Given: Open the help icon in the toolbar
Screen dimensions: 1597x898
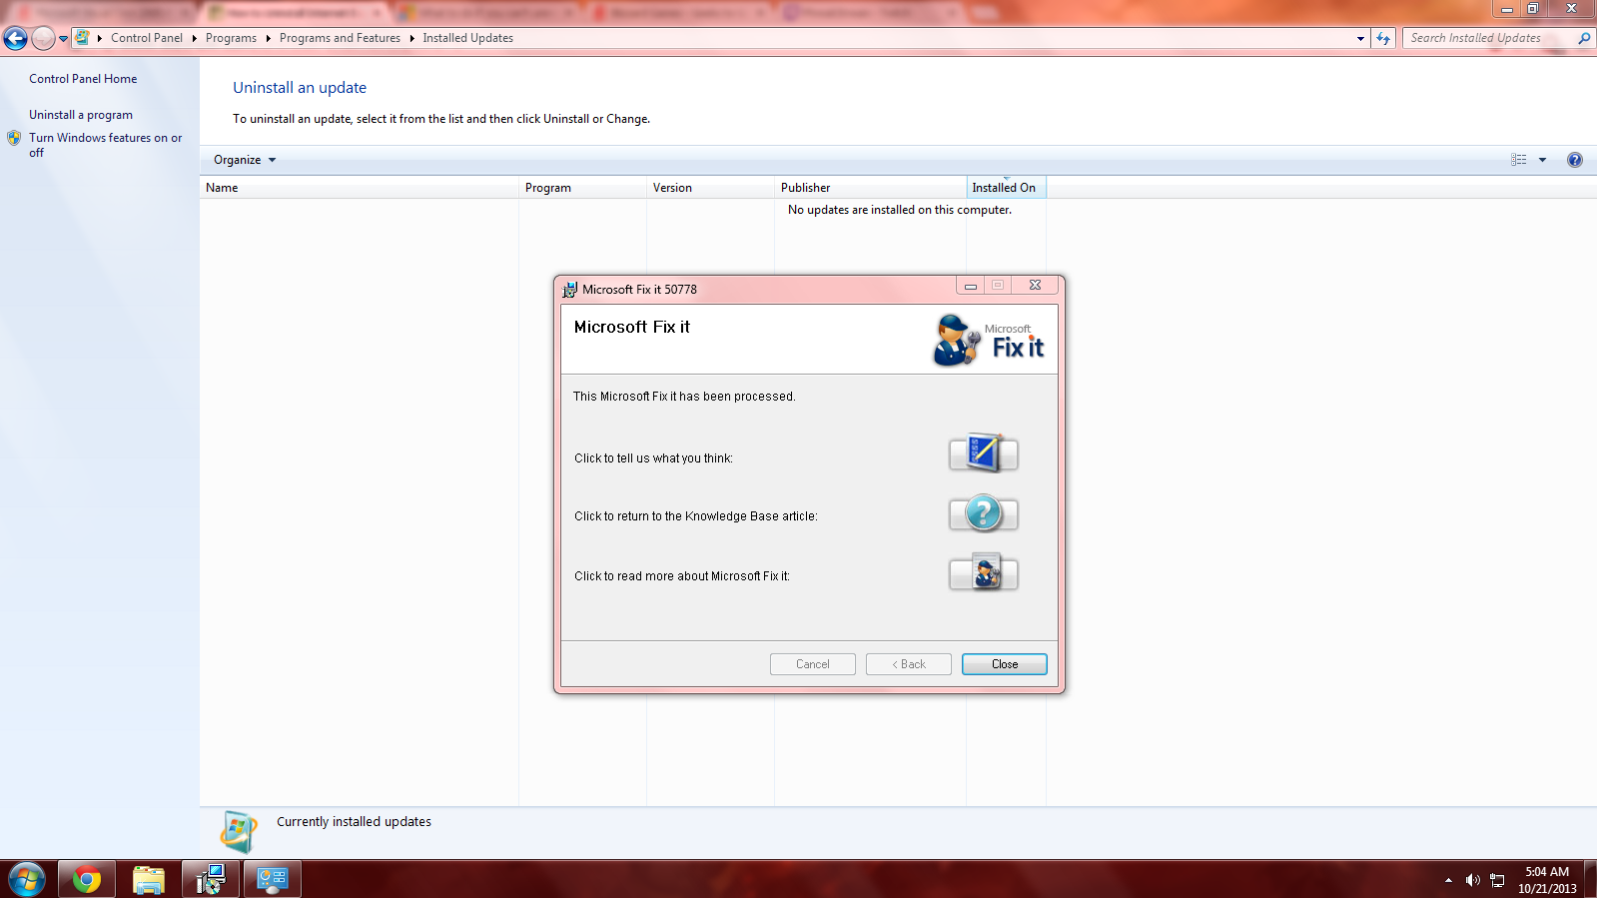Looking at the screenshot, I should (x=1575, y=160).
